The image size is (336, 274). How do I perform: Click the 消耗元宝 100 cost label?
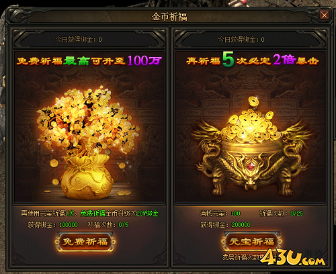click(220, 214)
